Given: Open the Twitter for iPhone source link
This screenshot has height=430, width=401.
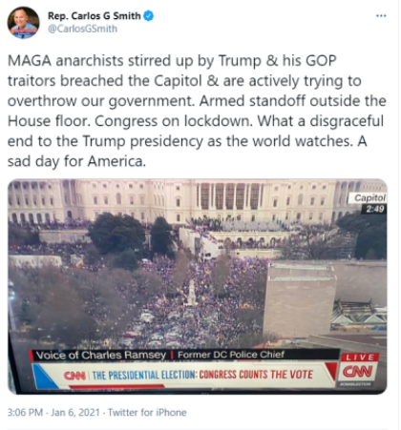Looking at the screenshot, I should coord(147,412).
